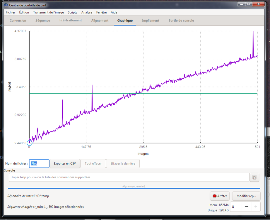Minimize the Siril window

pos(242,4)
